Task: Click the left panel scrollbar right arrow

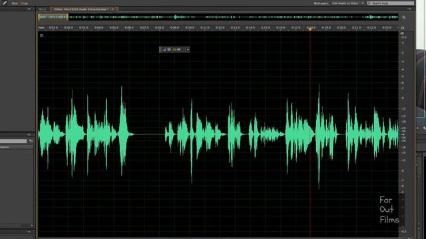Action: (x=32, y=226)
